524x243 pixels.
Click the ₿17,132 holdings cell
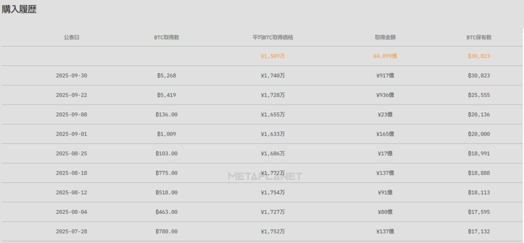tap(479, 231)
